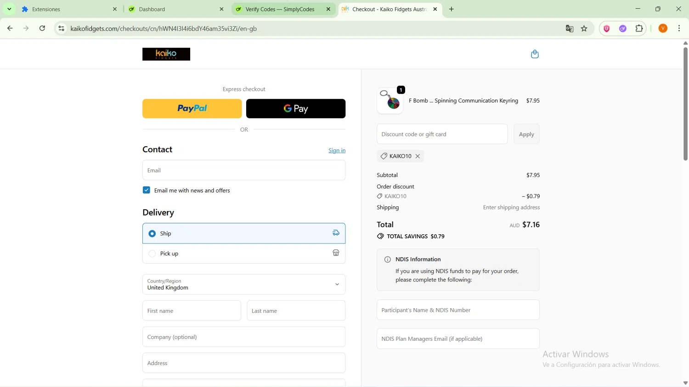The image size is (689, 387).
Task: Click the Google Translate icon in address bar
Action: pos(570,28)
